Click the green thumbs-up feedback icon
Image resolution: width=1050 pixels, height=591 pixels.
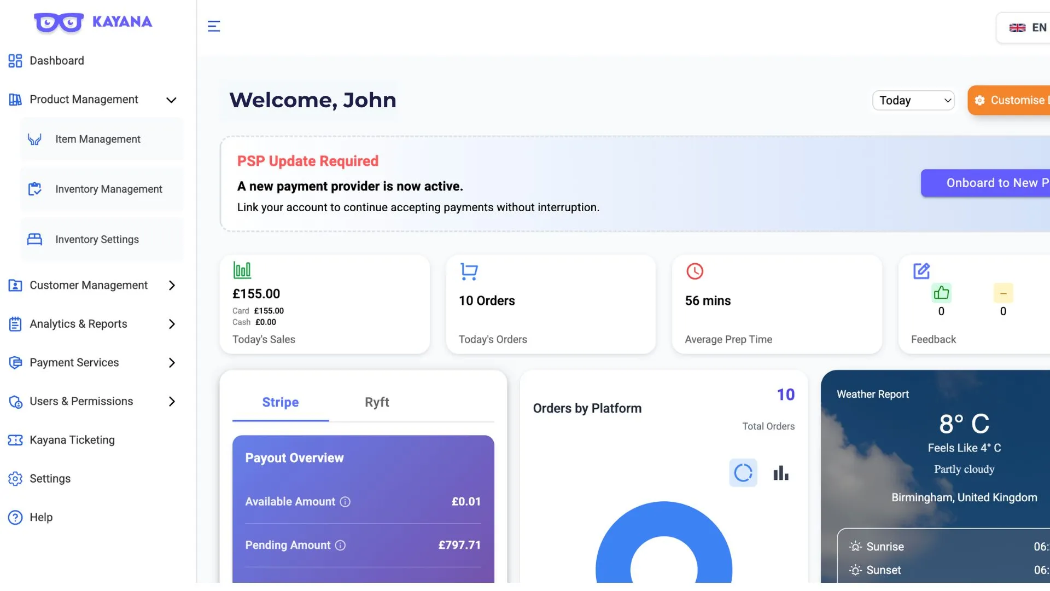coord(941,293)
